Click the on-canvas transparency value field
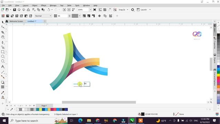This screenshot has height=124, width=220. [87, 84]
